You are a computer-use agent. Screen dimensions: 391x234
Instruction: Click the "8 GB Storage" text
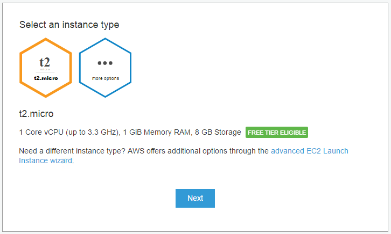point(218,132)
